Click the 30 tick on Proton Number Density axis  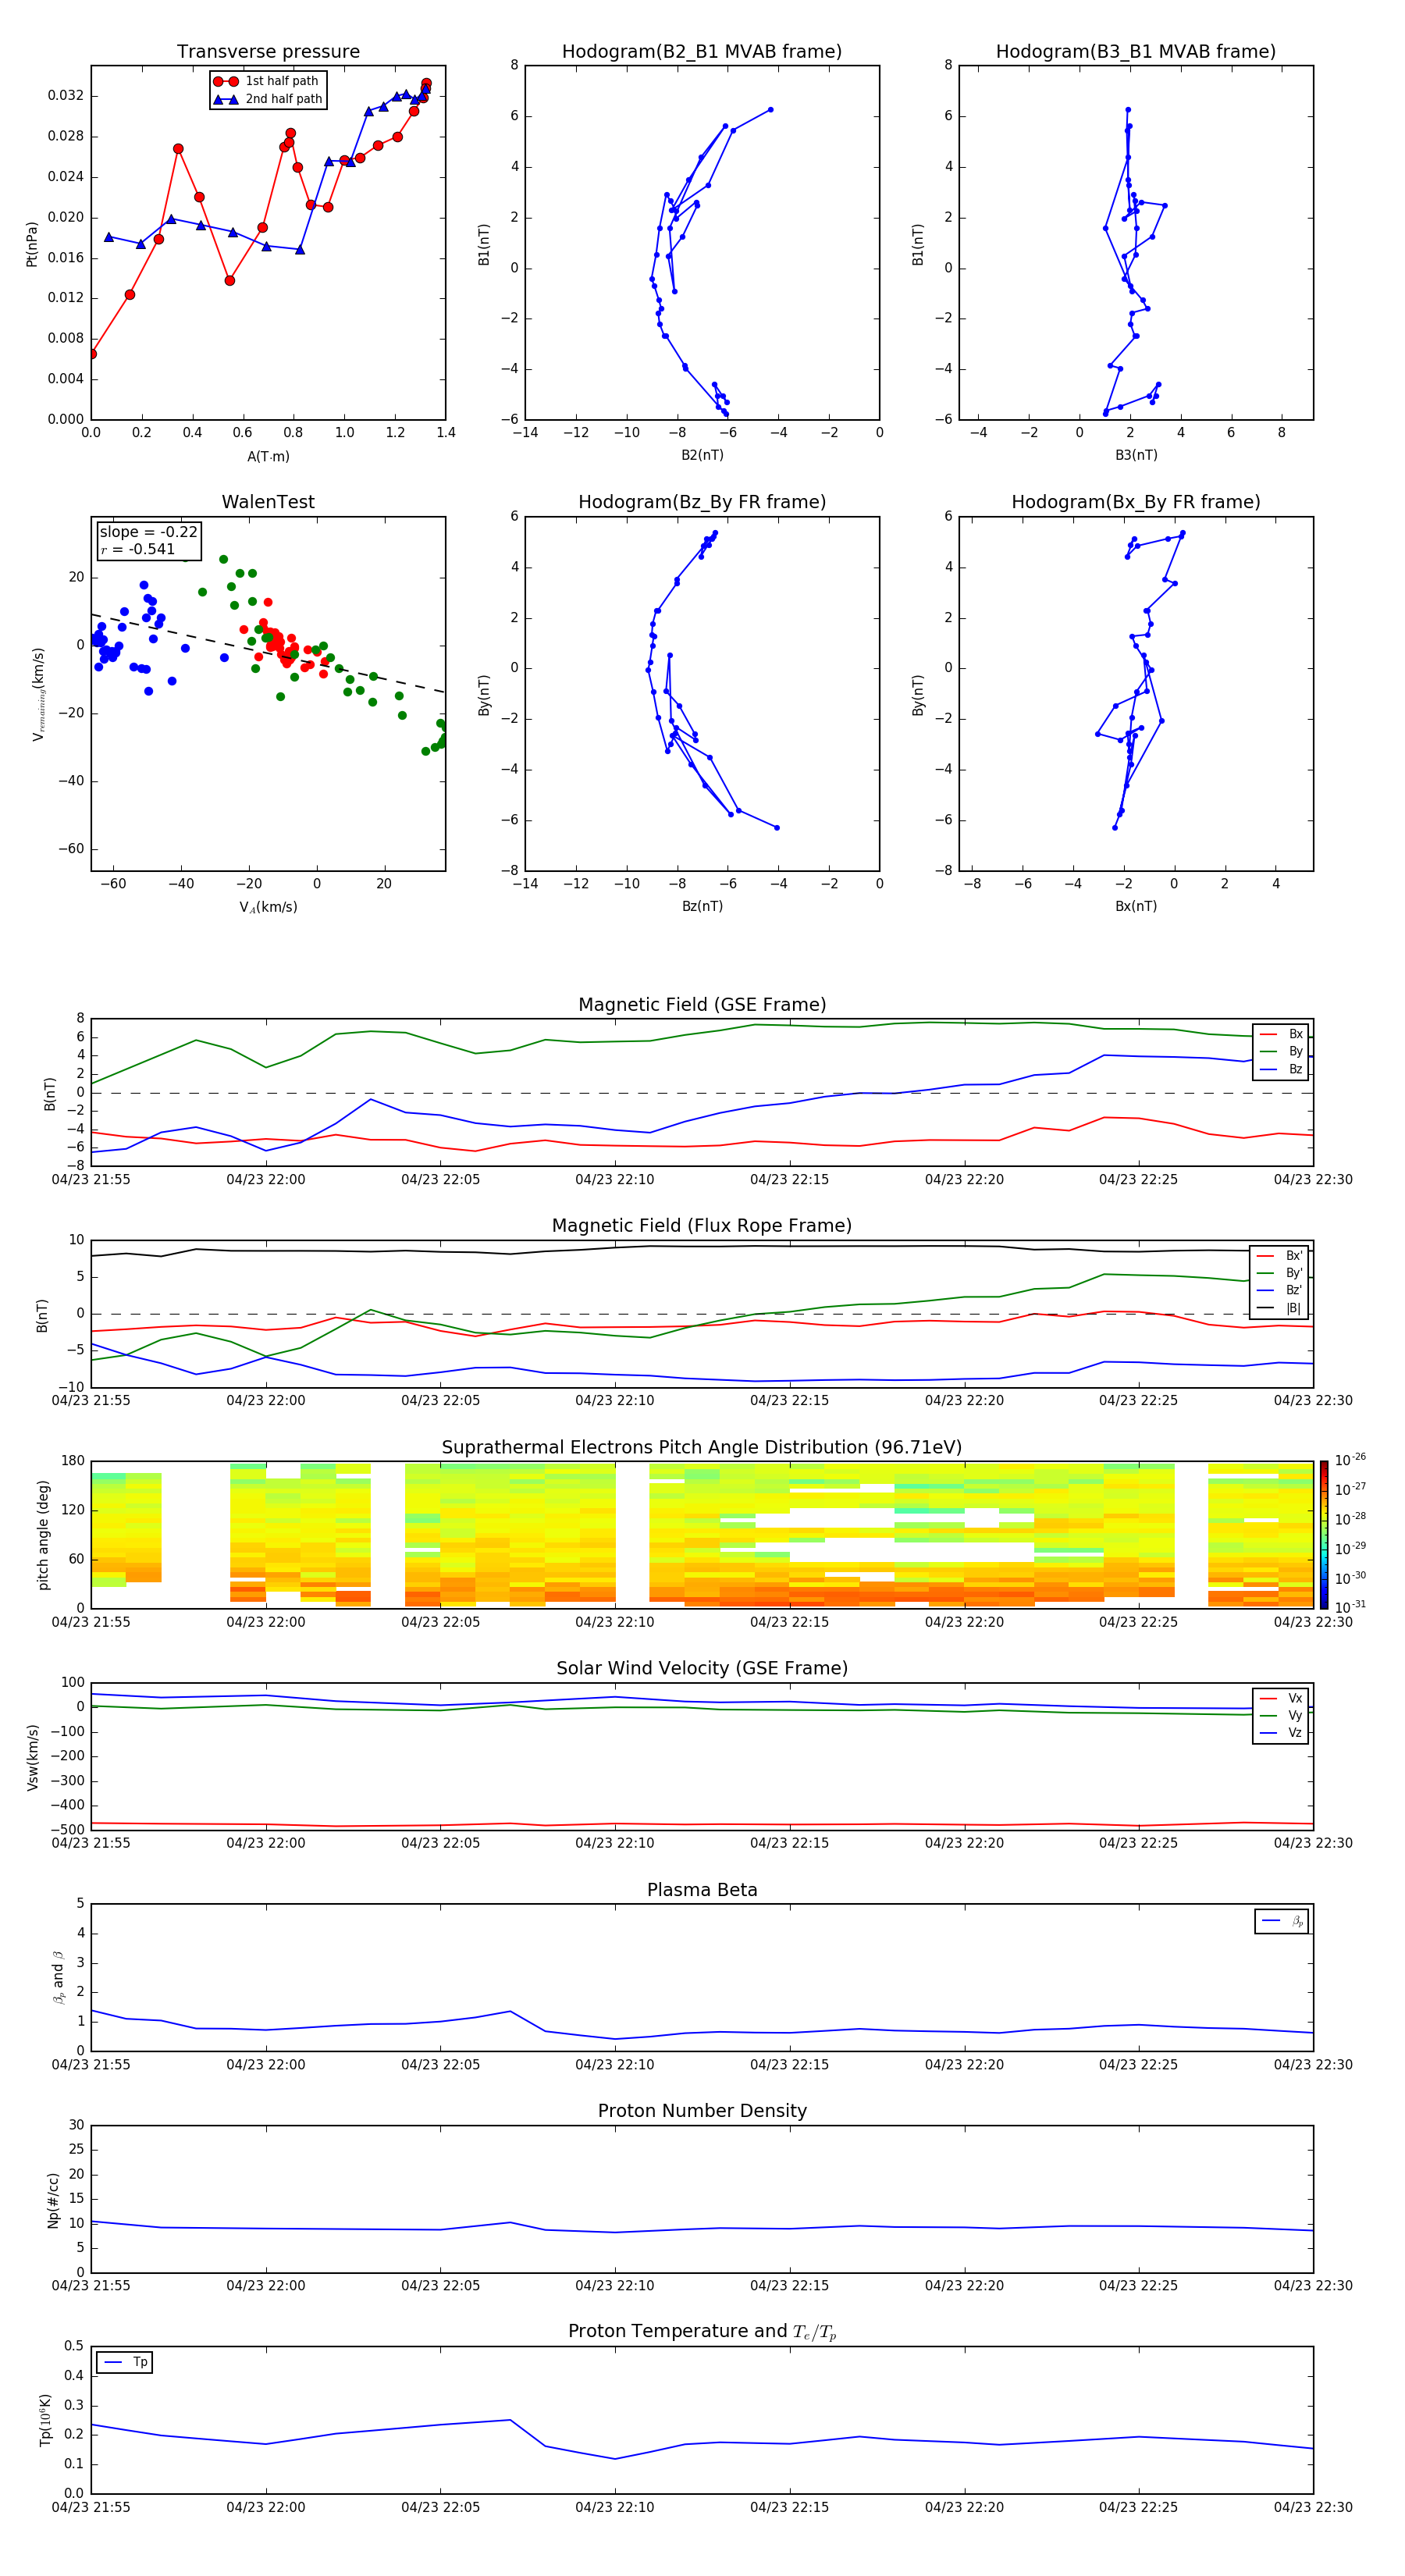tap(77, 2125)
